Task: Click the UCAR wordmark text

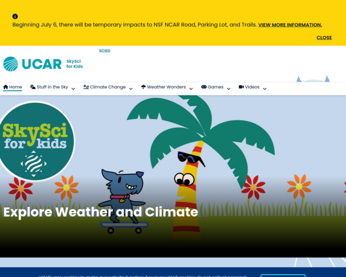Action: 42,64
